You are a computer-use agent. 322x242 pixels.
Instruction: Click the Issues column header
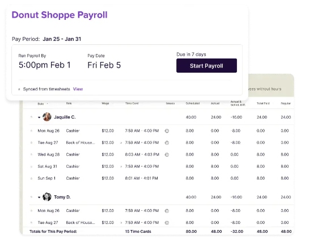[x=170, y=103]
